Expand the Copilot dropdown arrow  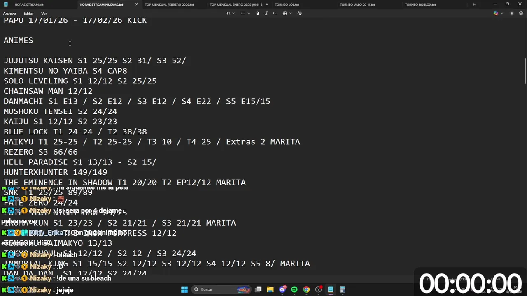click(x=502, y=13)
